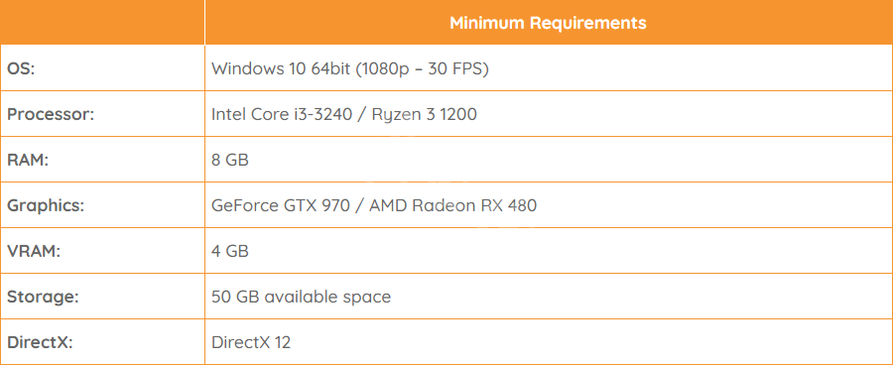Screen dimensions: 893x365
Task: Click the GeForce GTX 970 text
Action: (x=280, y=205)
